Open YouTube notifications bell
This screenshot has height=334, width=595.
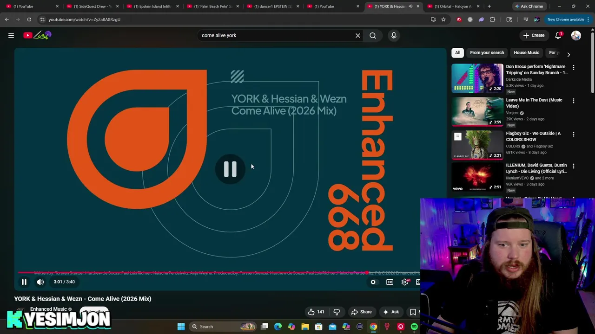(558, 35)
